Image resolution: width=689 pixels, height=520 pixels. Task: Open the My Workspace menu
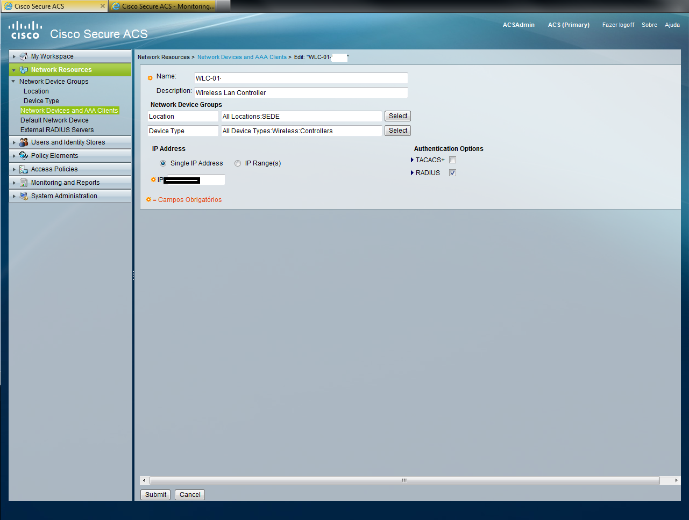point(70,56)
